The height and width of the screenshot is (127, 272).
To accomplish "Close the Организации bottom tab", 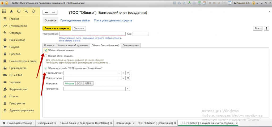I will tap(133, 123).
